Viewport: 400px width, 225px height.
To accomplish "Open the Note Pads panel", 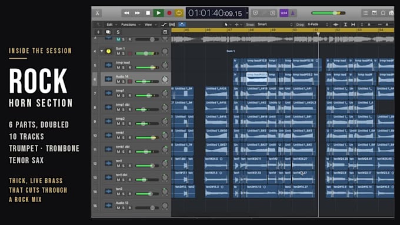I will (374, 13).
